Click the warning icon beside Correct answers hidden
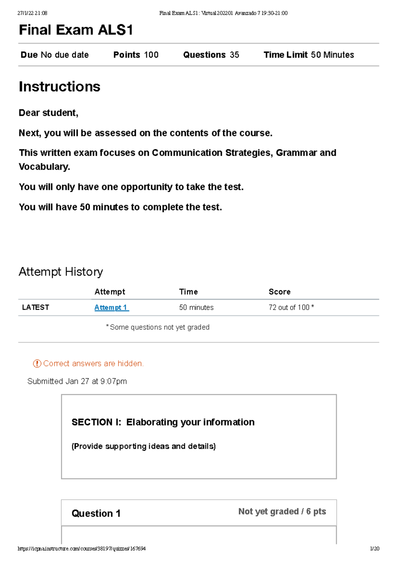Viewport: 397px width, 562px height. (x=37, y=364)
